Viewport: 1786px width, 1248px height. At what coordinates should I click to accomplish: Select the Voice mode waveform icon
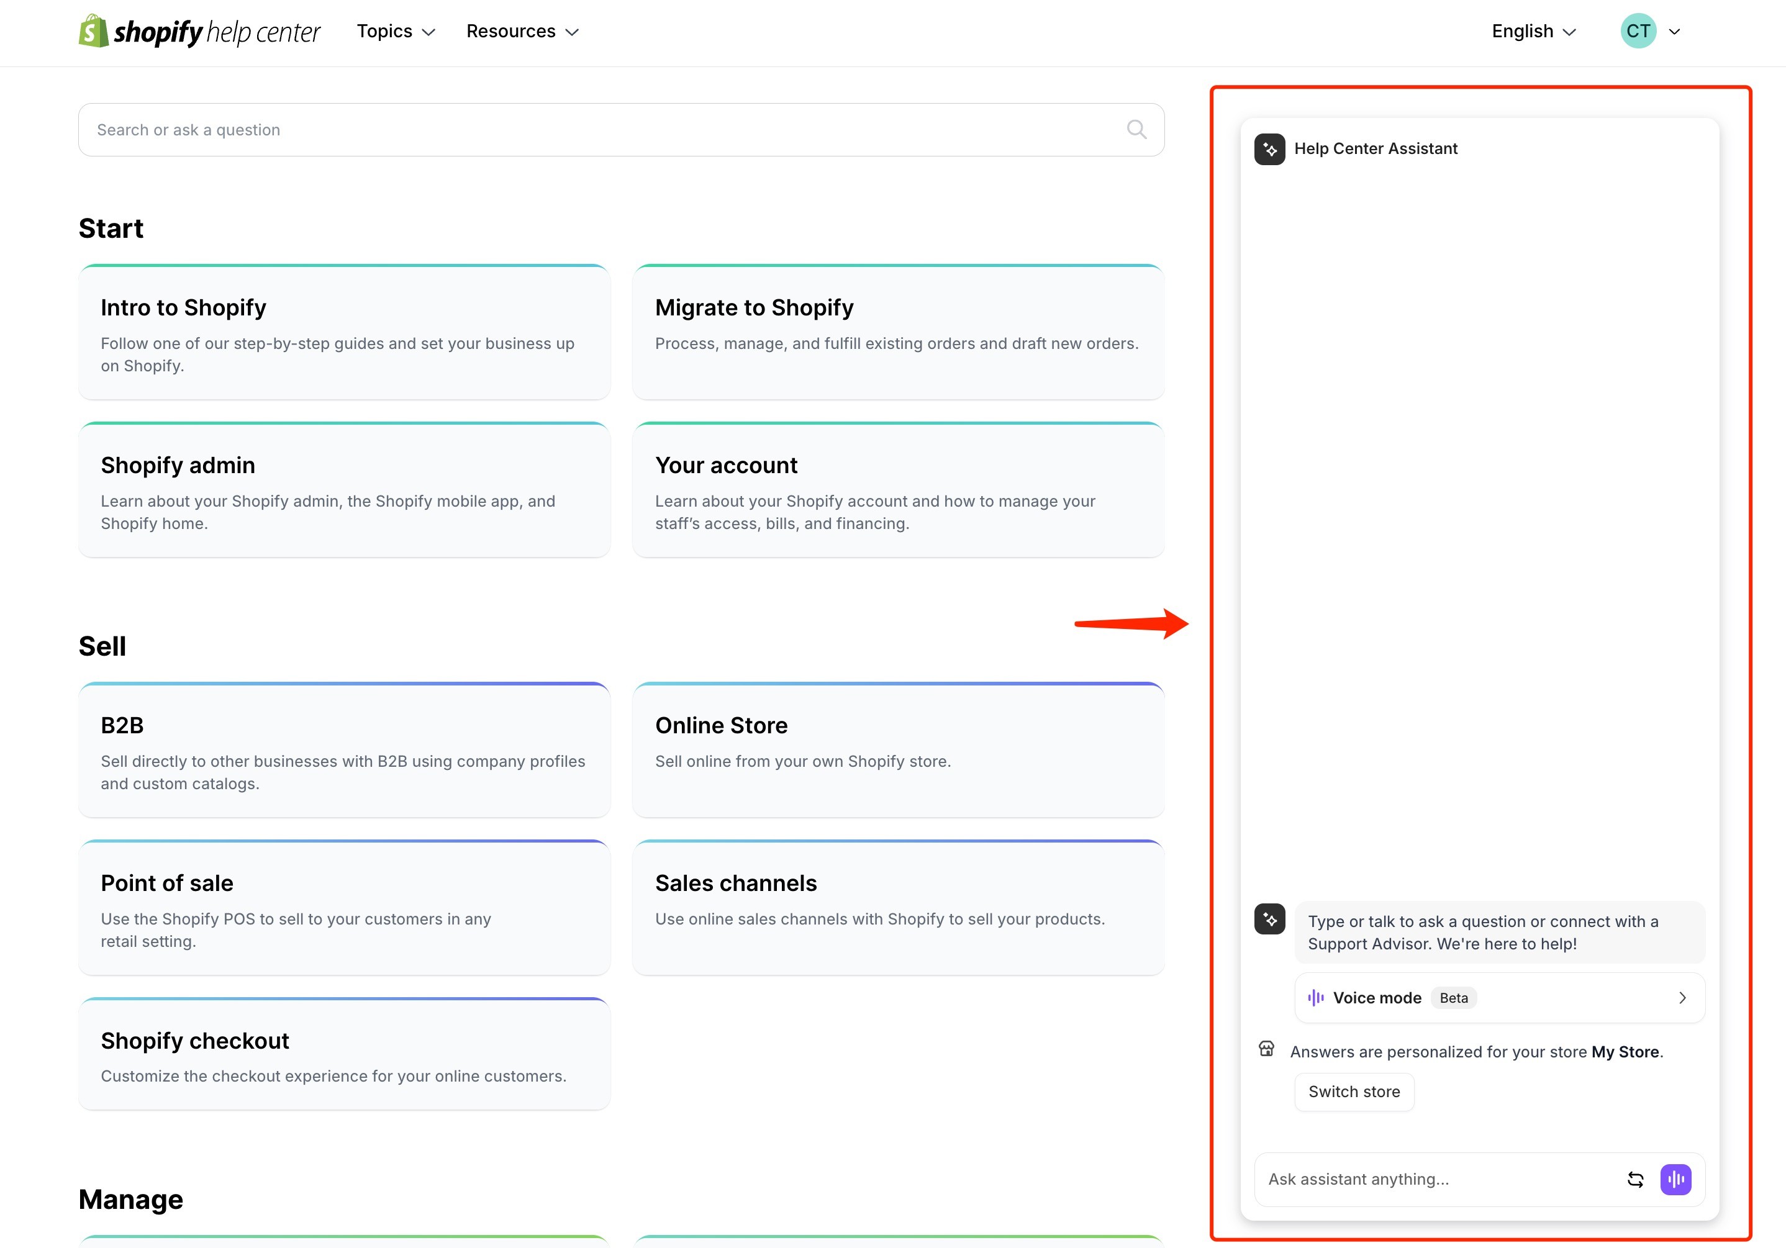click(x=1316, y=998)
